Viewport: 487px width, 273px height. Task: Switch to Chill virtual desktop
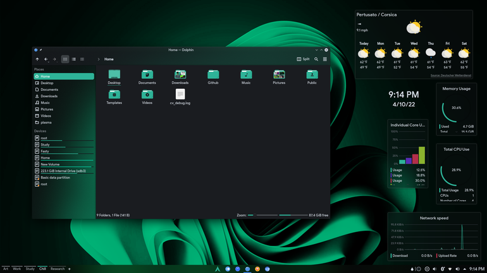pos(42,269)
